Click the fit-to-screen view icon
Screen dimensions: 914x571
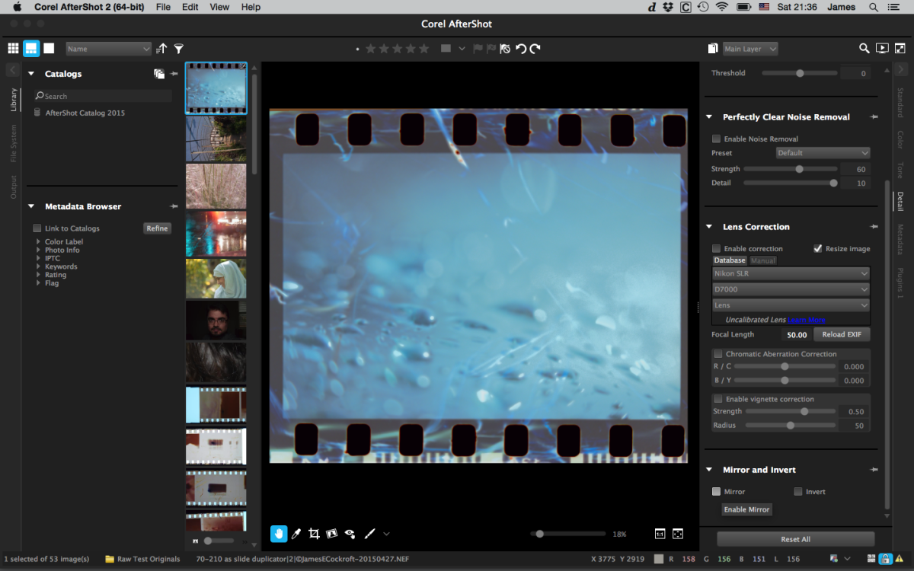tap(678, 534)
